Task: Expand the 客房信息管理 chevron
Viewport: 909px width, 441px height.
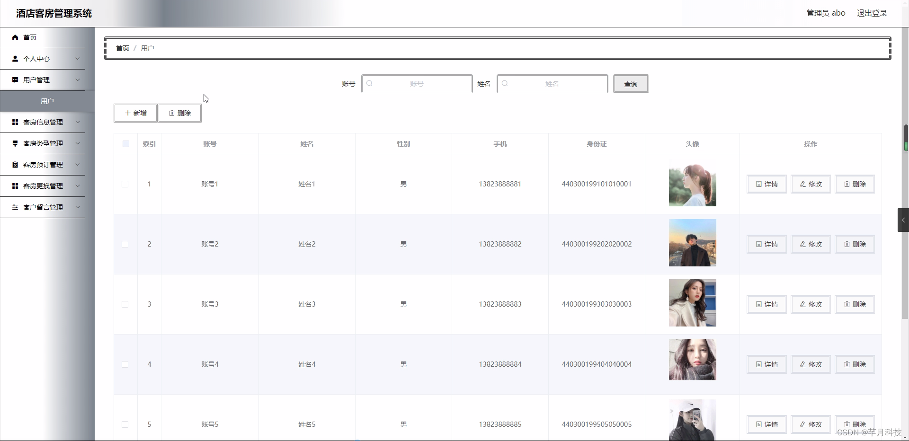Action: click(x=78, y=122)
